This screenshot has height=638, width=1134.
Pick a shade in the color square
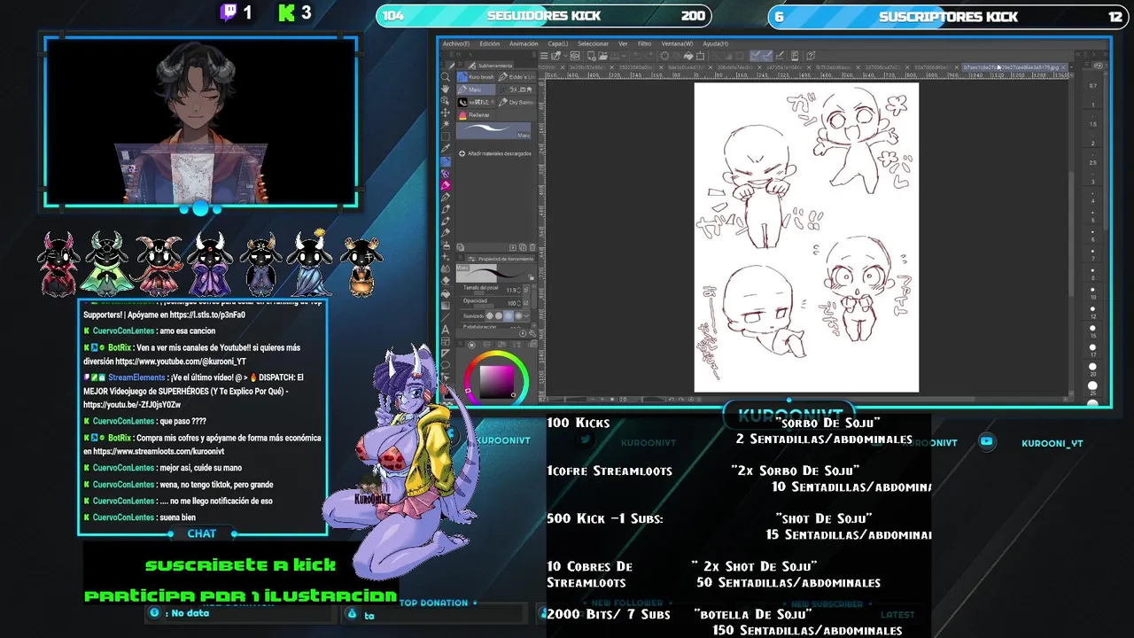(x=496, y=381)
